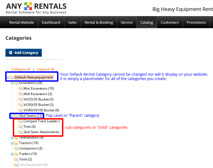Collapse the Skid Steers category
Image resolution: width=213 pixels, height=168 pixels.
[x=12, y=116]
